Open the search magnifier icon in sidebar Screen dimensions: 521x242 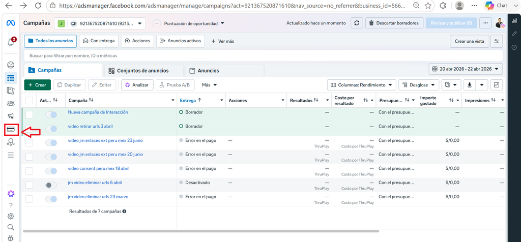tap(11, 227)
